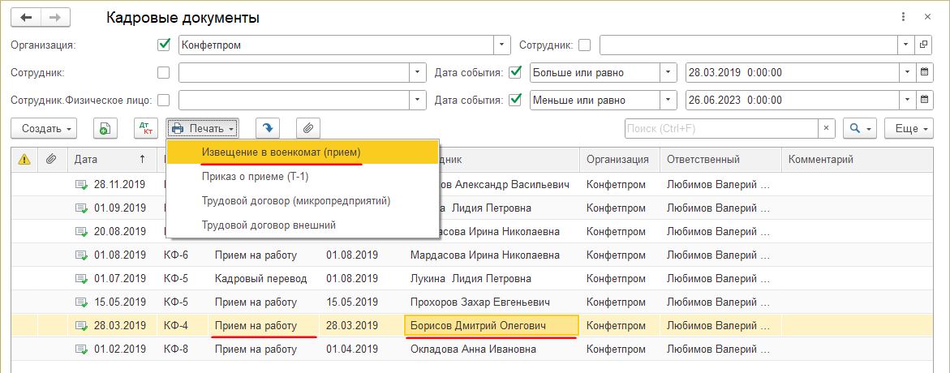The width and height of the screenshot is (950, 373).
Task: Click the Печать button
Action: click(x=202, y=128)
